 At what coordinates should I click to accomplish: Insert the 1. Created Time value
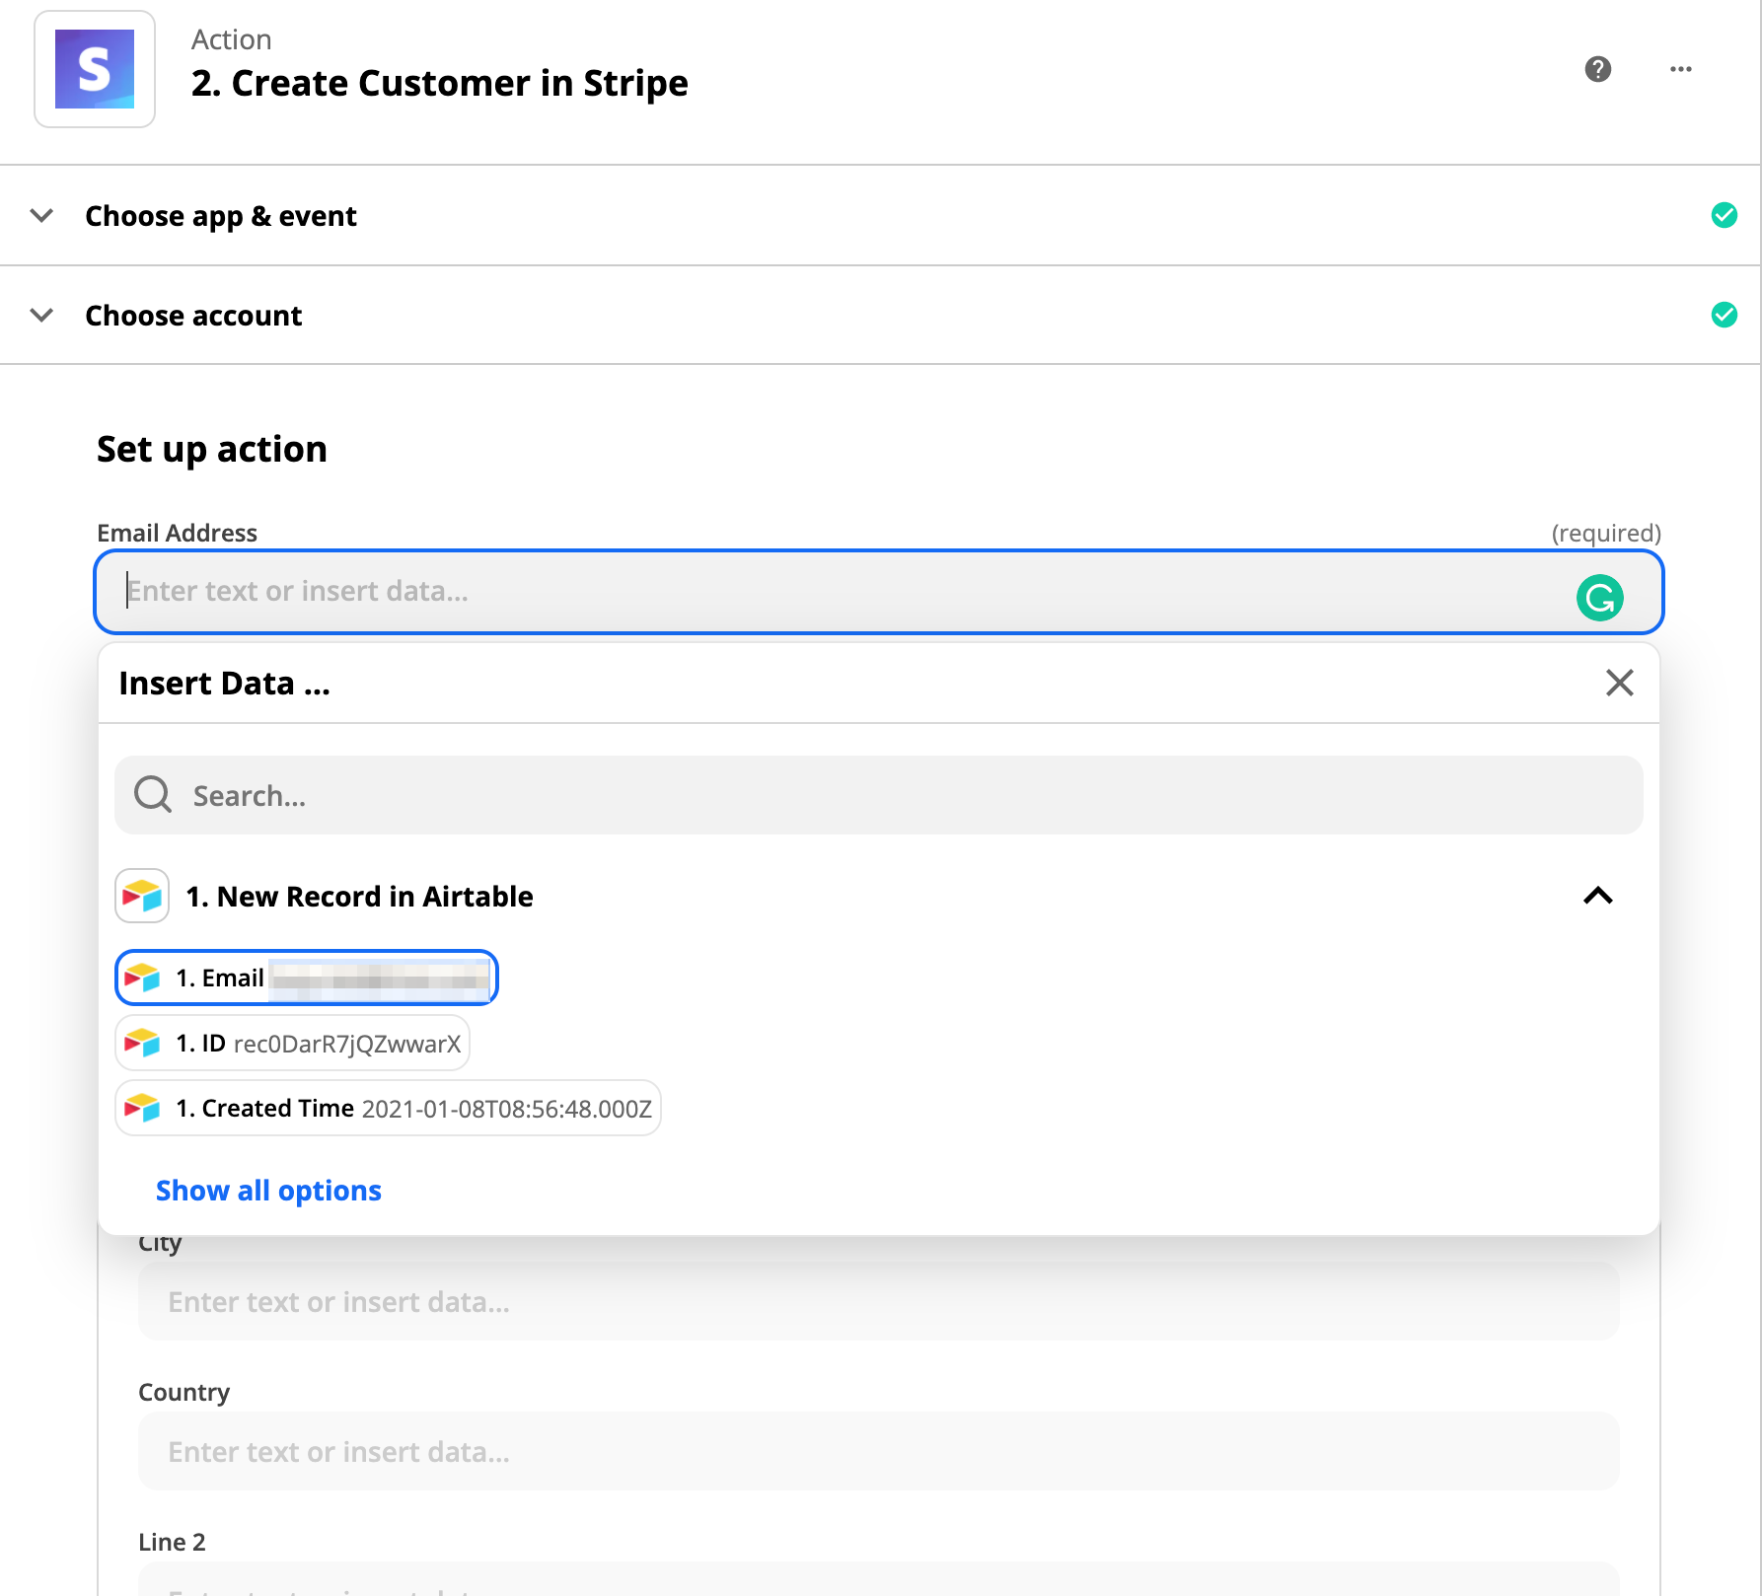(x=389, y=1108)
